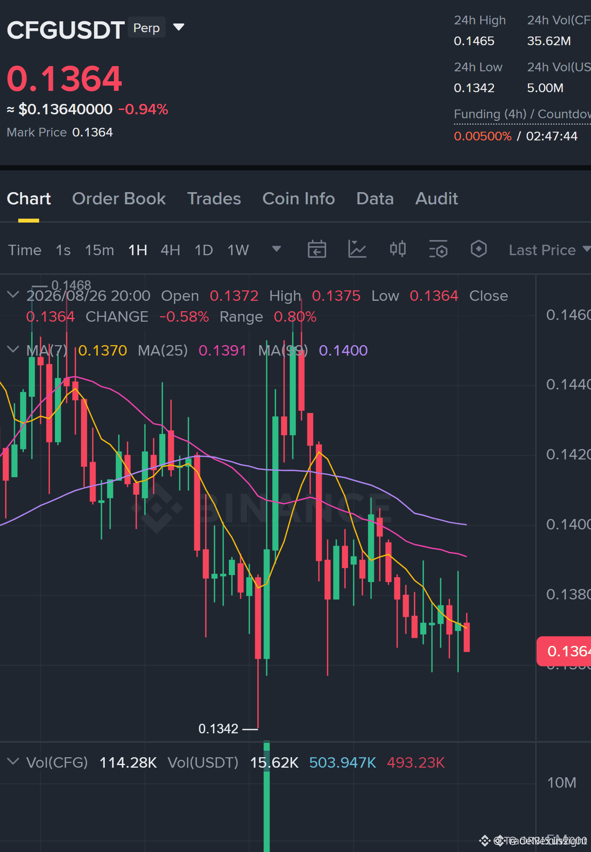The height and width of the screenshot is (852, 591).
Task: Open the hexagon chart preferences icon
Action: point(479,249)
